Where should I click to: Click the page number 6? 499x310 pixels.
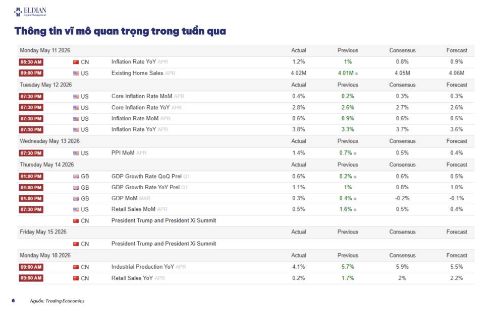pos(13,301)
